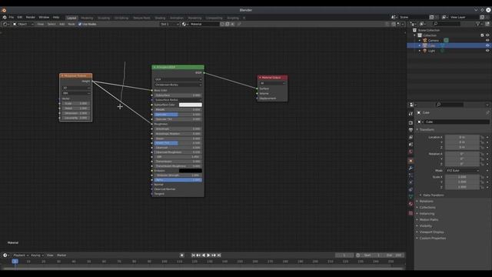Image resolution: width=492 pixels, height=277 pixels.
Task: Open the node editor Add menu
Action: click(x=61, y=24)
